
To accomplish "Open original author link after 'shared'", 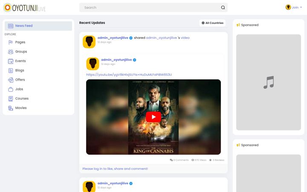I will (161, 38).
